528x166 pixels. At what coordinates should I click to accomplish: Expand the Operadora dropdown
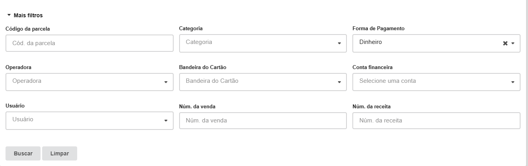pyautogui.click(x=89, y=82)
